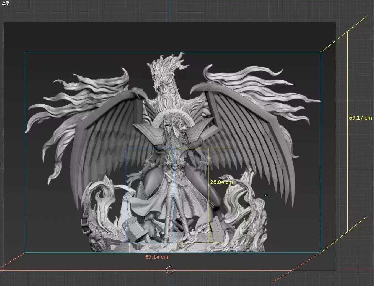Click the small vertex dot right of the figure
Image resolution: width=374 pixels, height=286 pixels.
coord(266,195)
